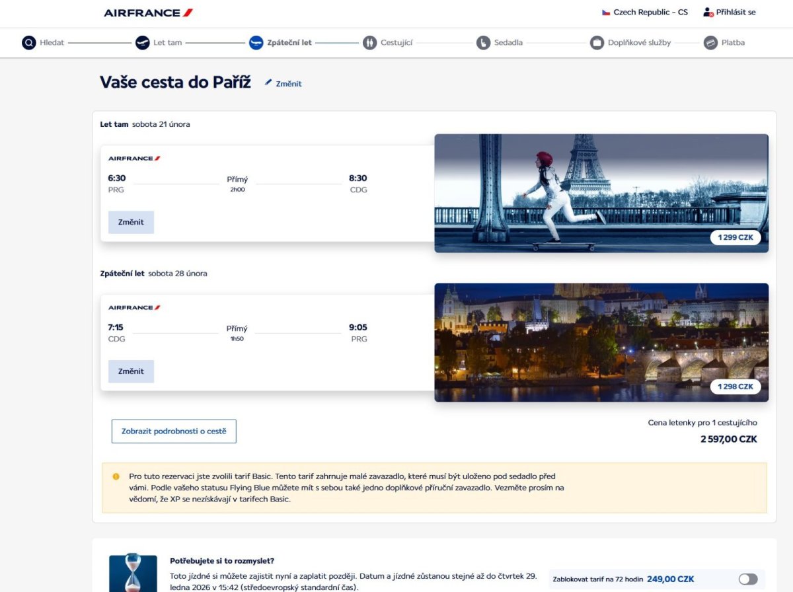Click Změnit for the return CDG flight
This screenshot has width=793, height=592.
click(131, 371)
